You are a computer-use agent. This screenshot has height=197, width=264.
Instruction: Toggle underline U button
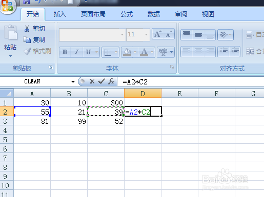(x=88, y=52)
